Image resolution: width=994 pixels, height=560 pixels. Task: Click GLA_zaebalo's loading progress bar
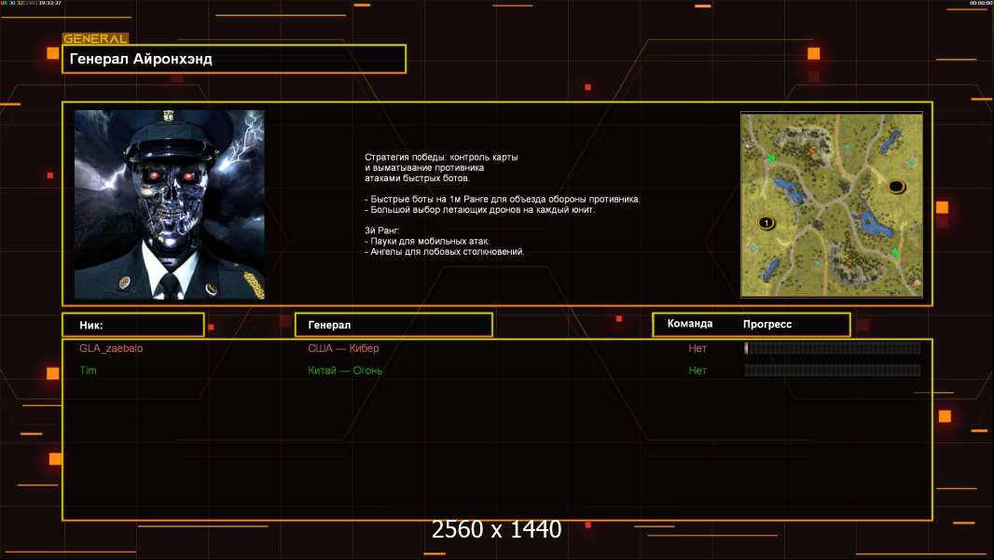coord(832,348)
